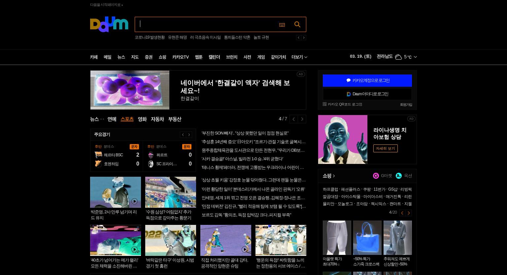Open 카페 from the navigation bar

point(94,57)
